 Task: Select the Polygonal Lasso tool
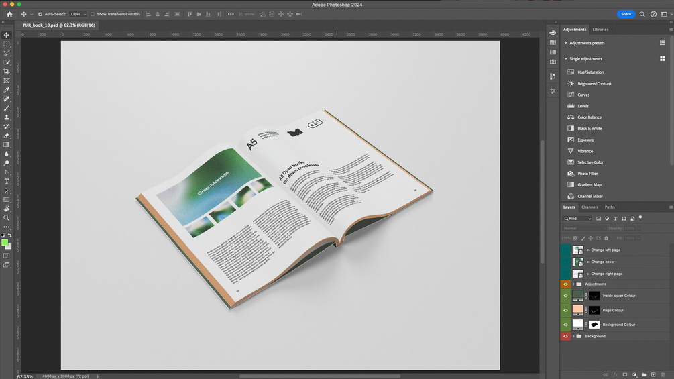7,53
